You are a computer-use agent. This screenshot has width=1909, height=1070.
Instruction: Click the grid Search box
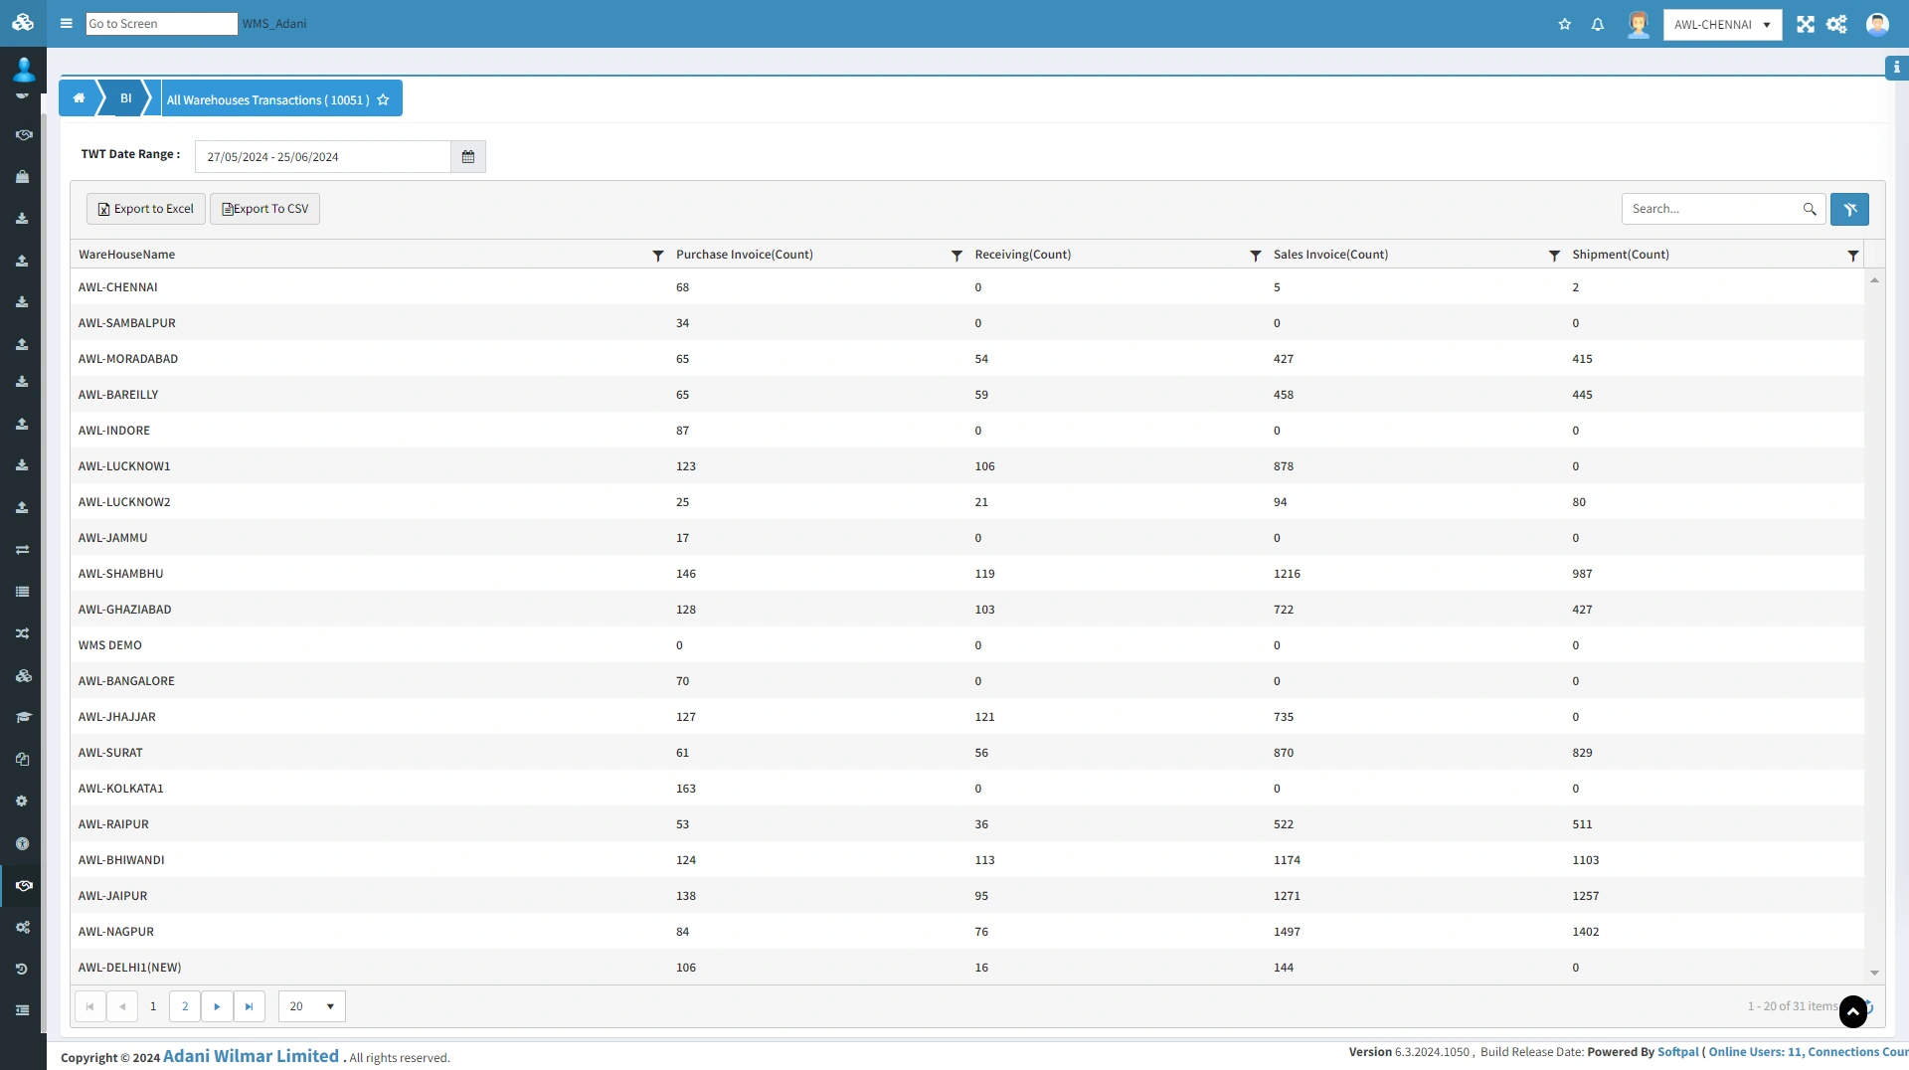pos(1714,209)
